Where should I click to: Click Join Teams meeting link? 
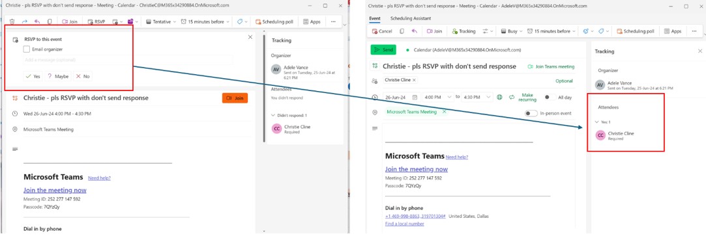click(551, 66)
